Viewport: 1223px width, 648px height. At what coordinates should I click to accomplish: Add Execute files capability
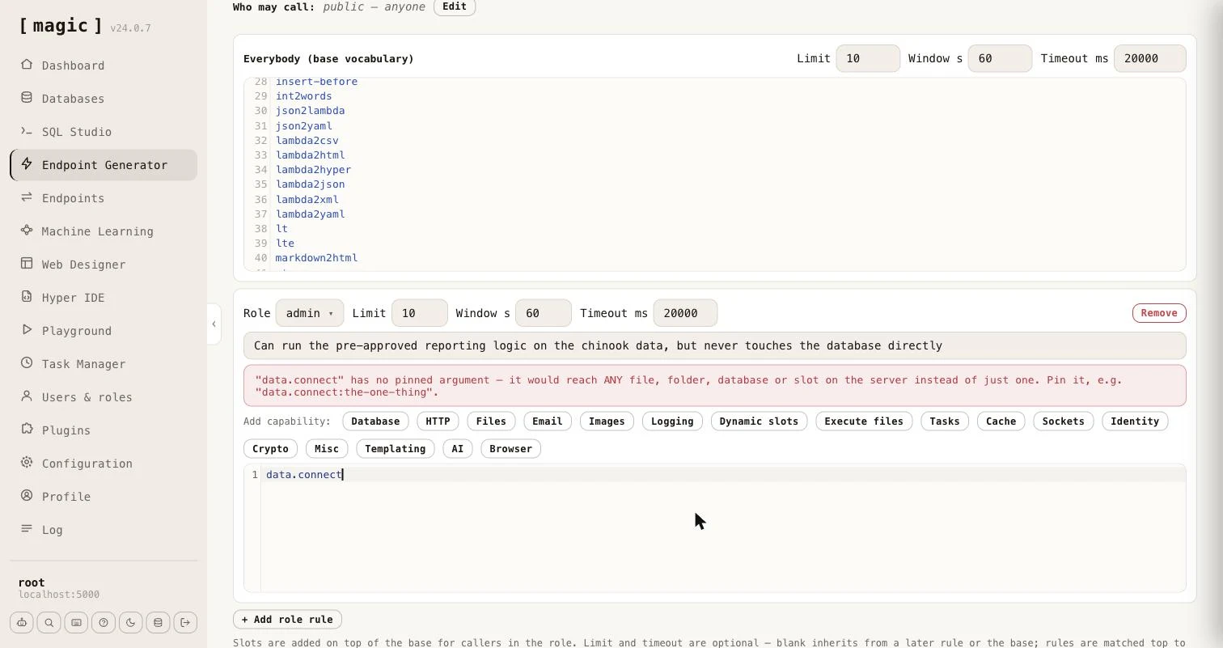[864, 421]
